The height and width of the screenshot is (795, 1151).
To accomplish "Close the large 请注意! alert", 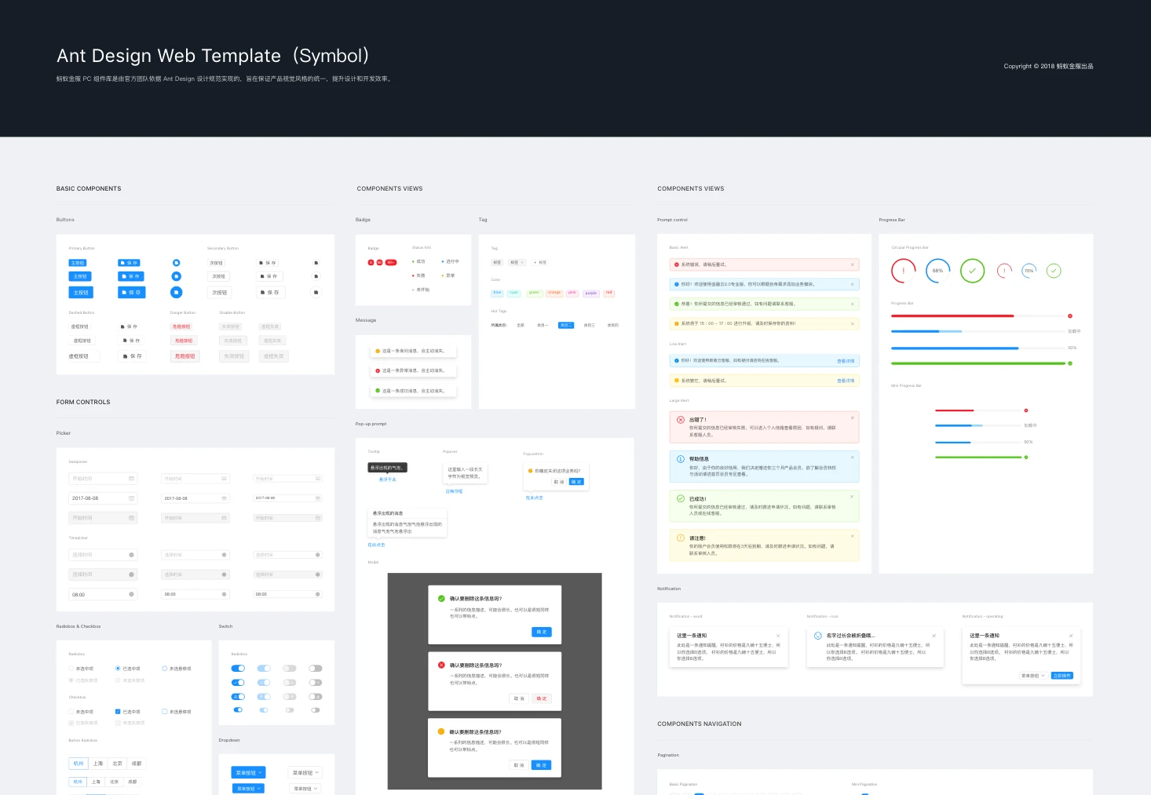I will pos(853,536).
